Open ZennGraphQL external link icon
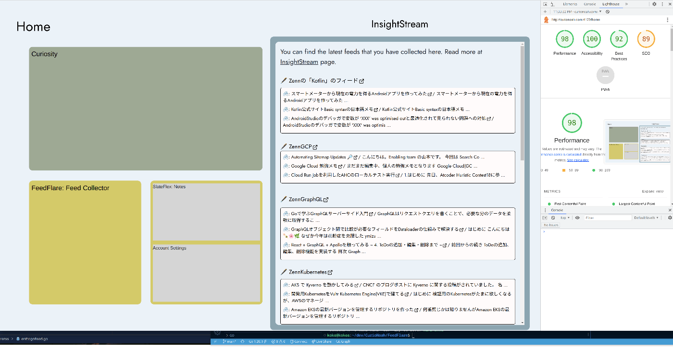 click(326, 200)
